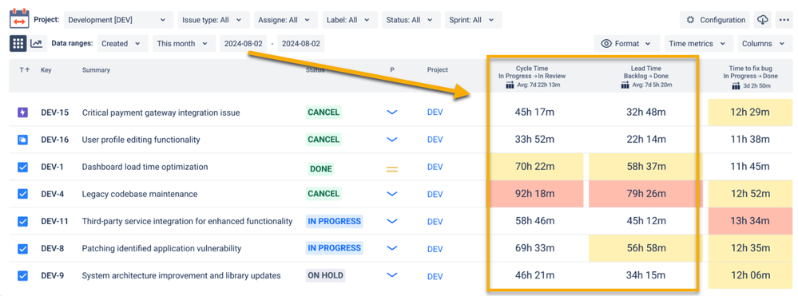Toggle the DEV-11 task checkbox icon
Screen dimensions: 798x296
coord(22,221)
